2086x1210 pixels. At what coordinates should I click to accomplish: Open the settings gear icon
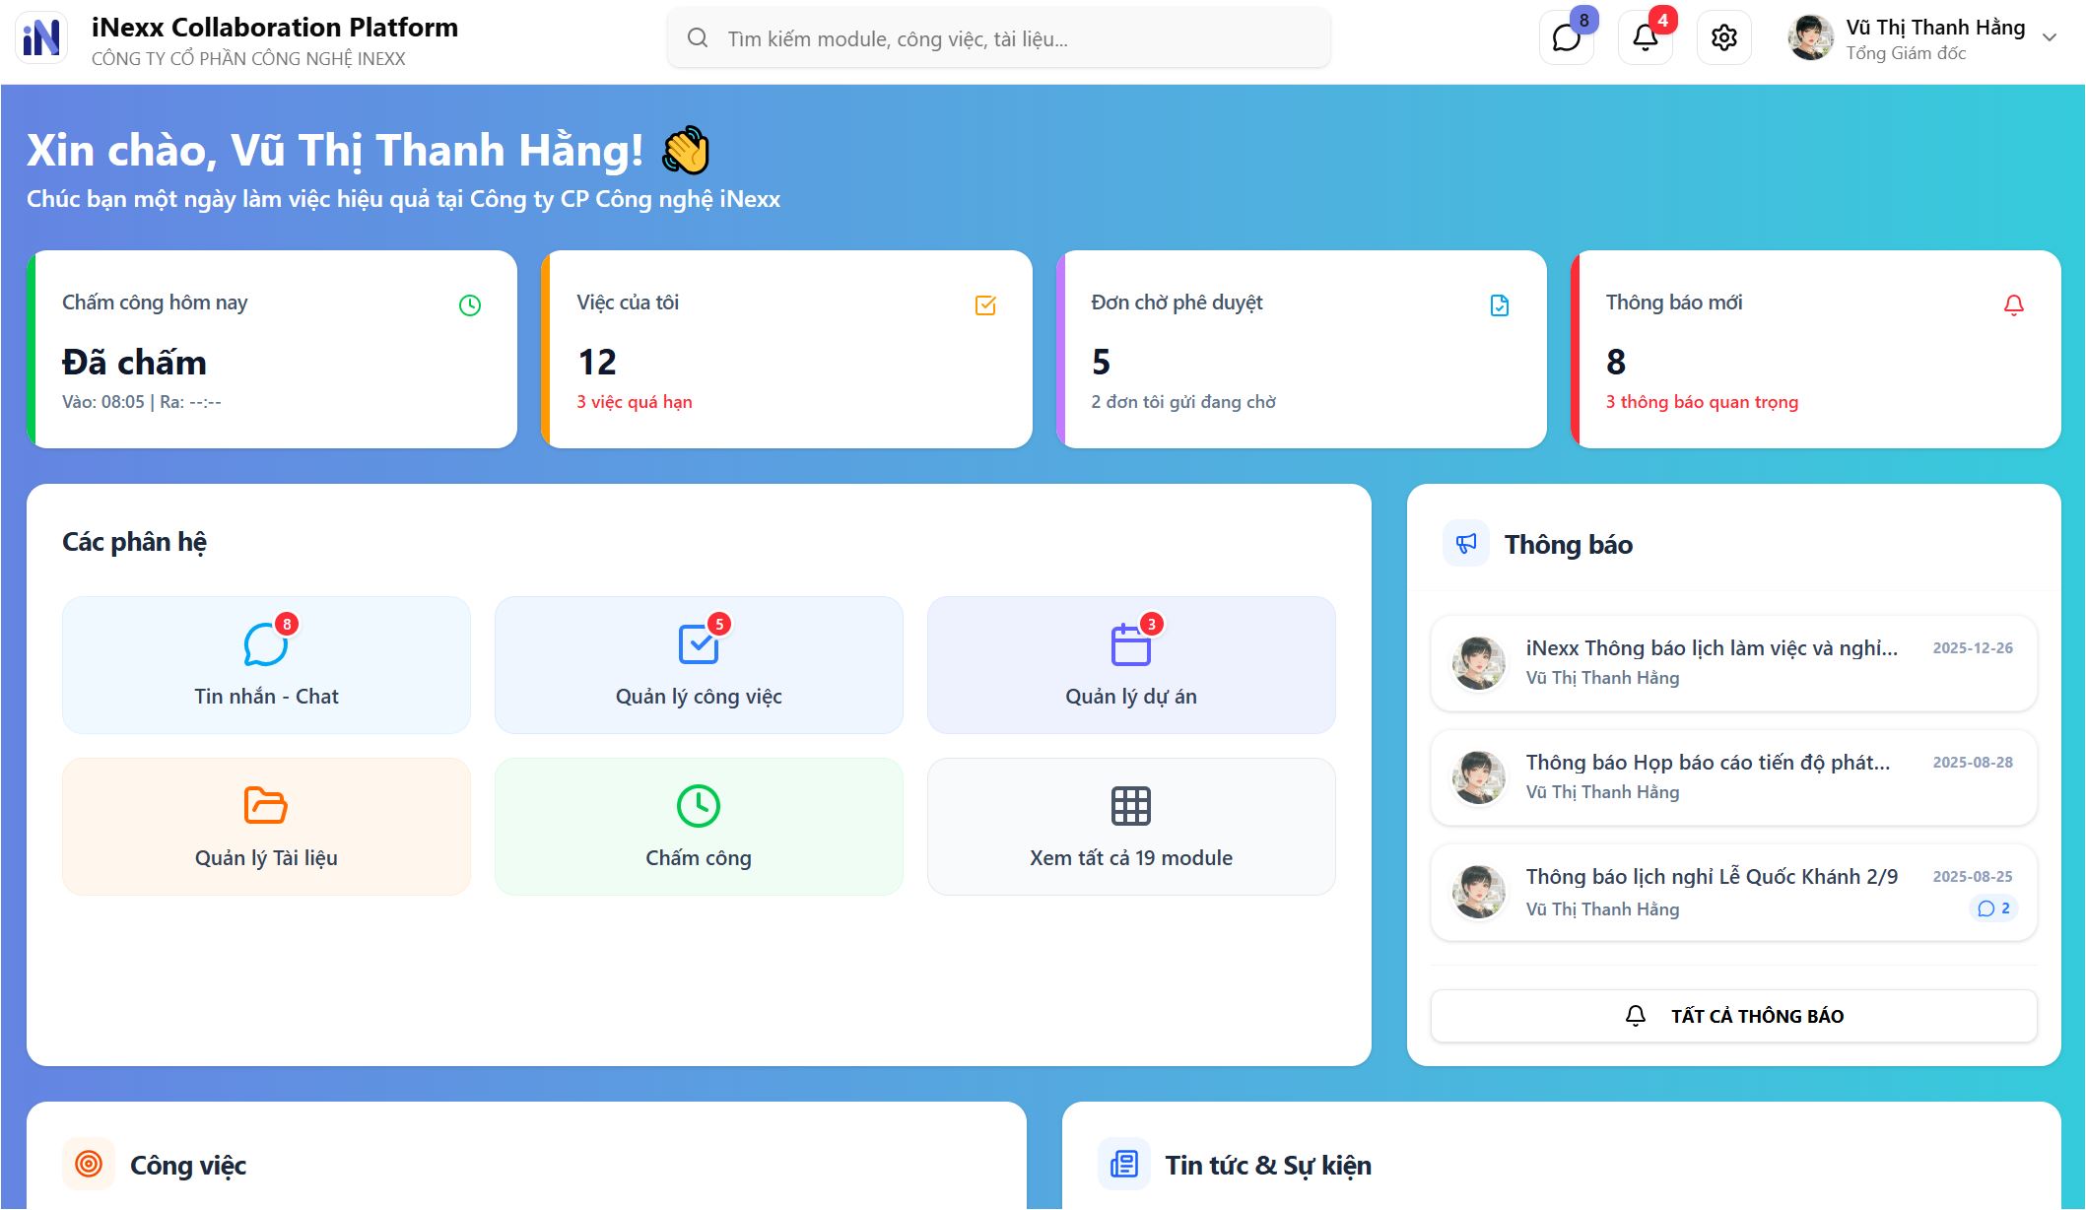1723,38
